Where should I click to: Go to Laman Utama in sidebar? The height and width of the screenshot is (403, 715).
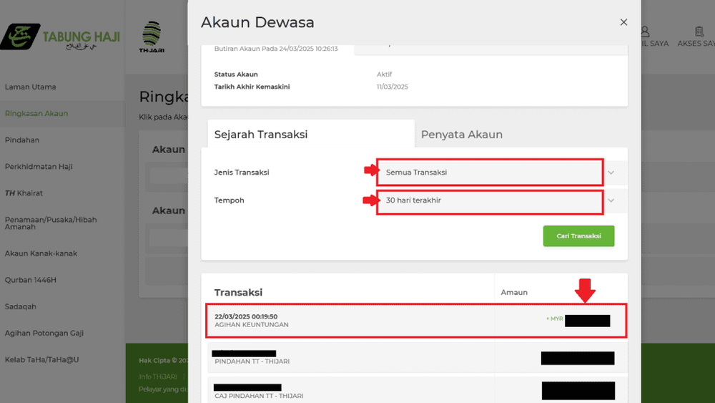31,87
